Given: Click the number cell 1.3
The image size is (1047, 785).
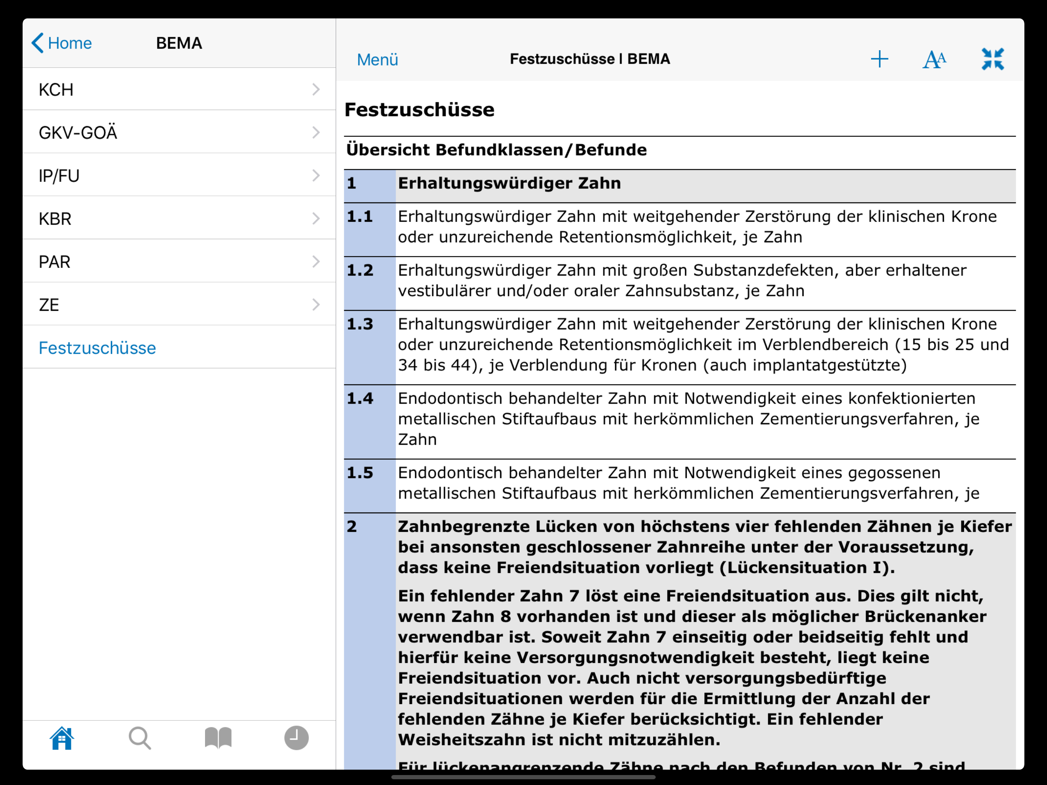Looking at the screenshot, I should 369,348.
